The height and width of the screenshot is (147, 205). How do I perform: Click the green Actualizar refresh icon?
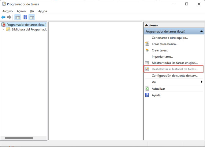pos(147,89)
